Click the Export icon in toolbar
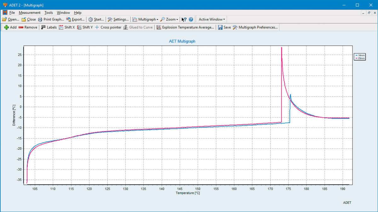The image size is (378, 212). pos(68,19)
